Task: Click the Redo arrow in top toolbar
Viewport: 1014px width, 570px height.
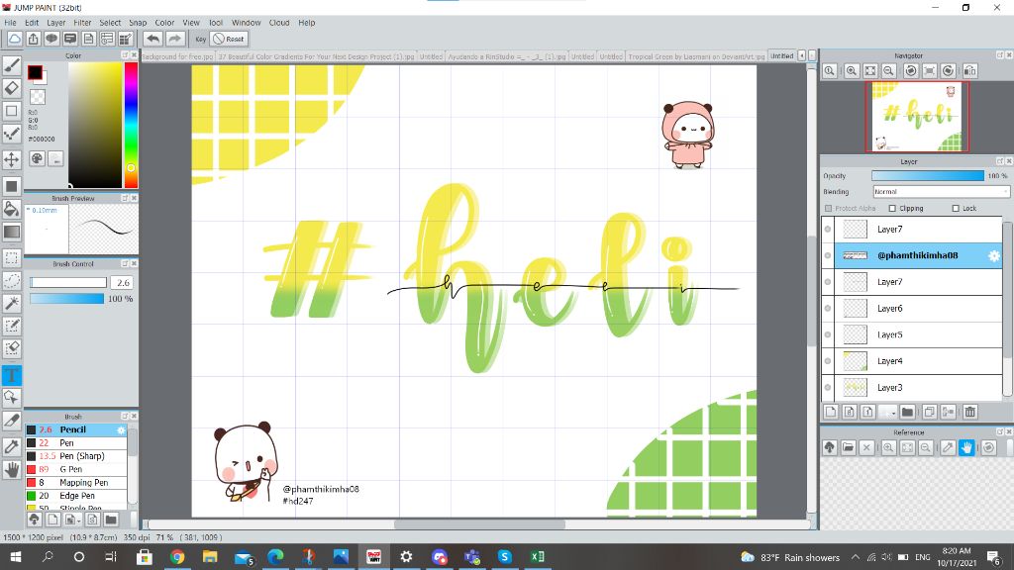Action: [174, 39]
